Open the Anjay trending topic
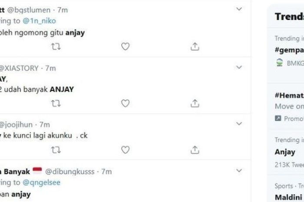This screenshot has height=202, width=304. [x=285, y=152]
